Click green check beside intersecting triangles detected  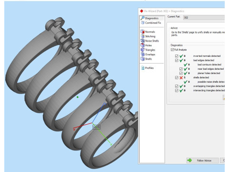tap(181, 90)
